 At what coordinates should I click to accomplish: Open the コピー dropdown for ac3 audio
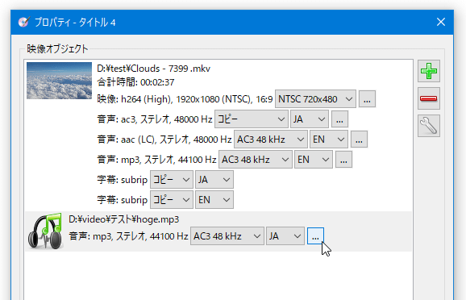[251, 119]
